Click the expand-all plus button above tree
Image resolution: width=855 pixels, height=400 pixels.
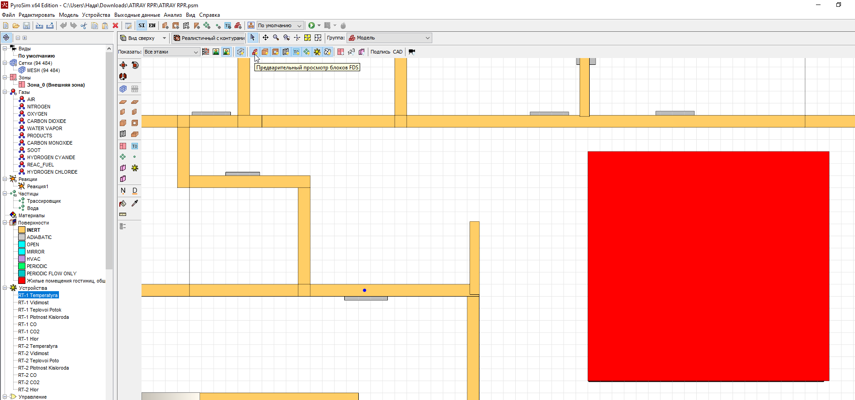pos(25,38)
